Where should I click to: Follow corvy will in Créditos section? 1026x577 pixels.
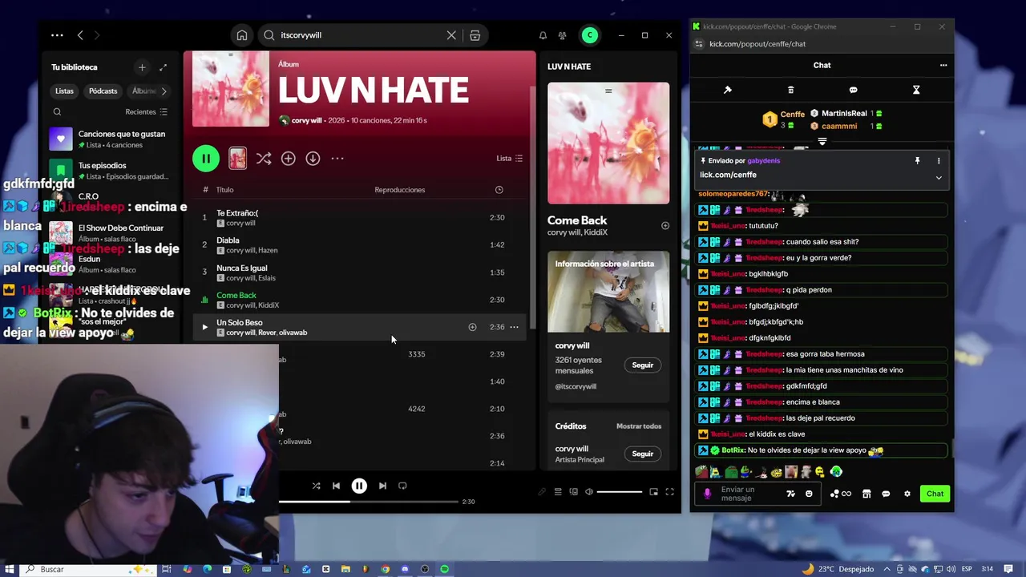(x=642, y=454)
